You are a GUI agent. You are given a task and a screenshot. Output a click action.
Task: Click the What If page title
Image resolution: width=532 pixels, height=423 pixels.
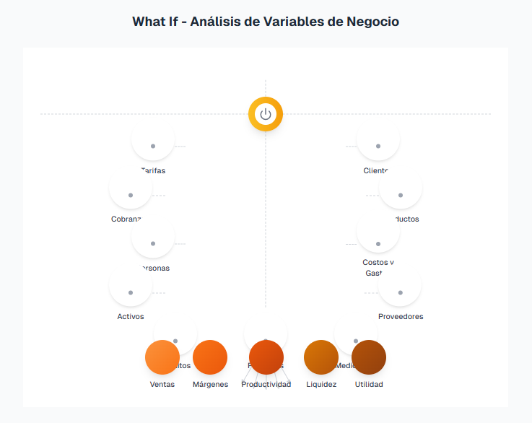(266, 22)
